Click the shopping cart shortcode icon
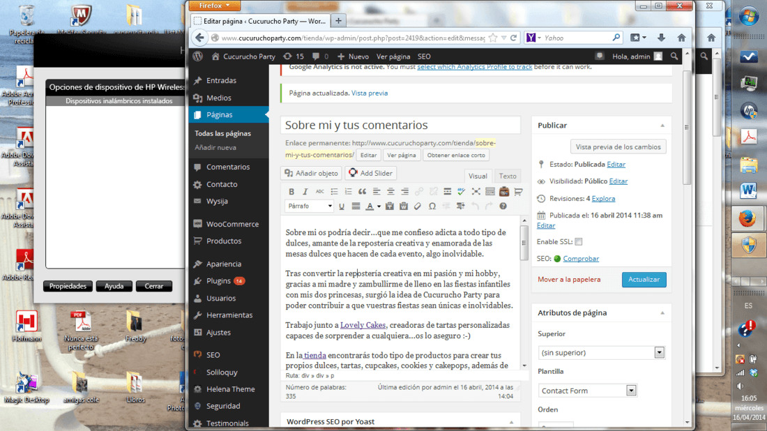The image size is (767, 431). pyautogui.click(x=518, y=192)
